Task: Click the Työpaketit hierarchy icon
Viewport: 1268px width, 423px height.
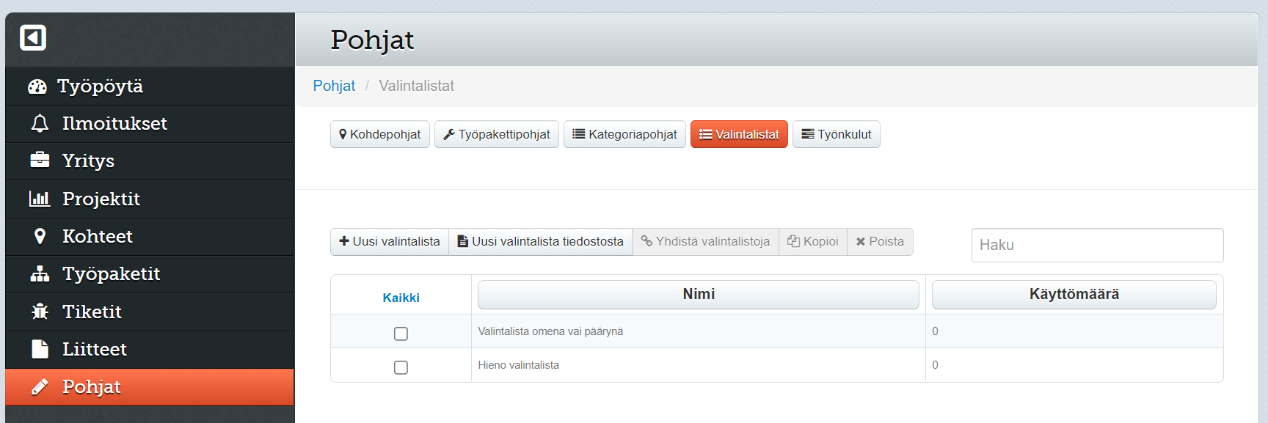Action: pos(40,273)
